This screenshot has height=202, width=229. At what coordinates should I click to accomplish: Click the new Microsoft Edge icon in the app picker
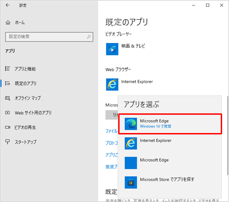point(131,124)
